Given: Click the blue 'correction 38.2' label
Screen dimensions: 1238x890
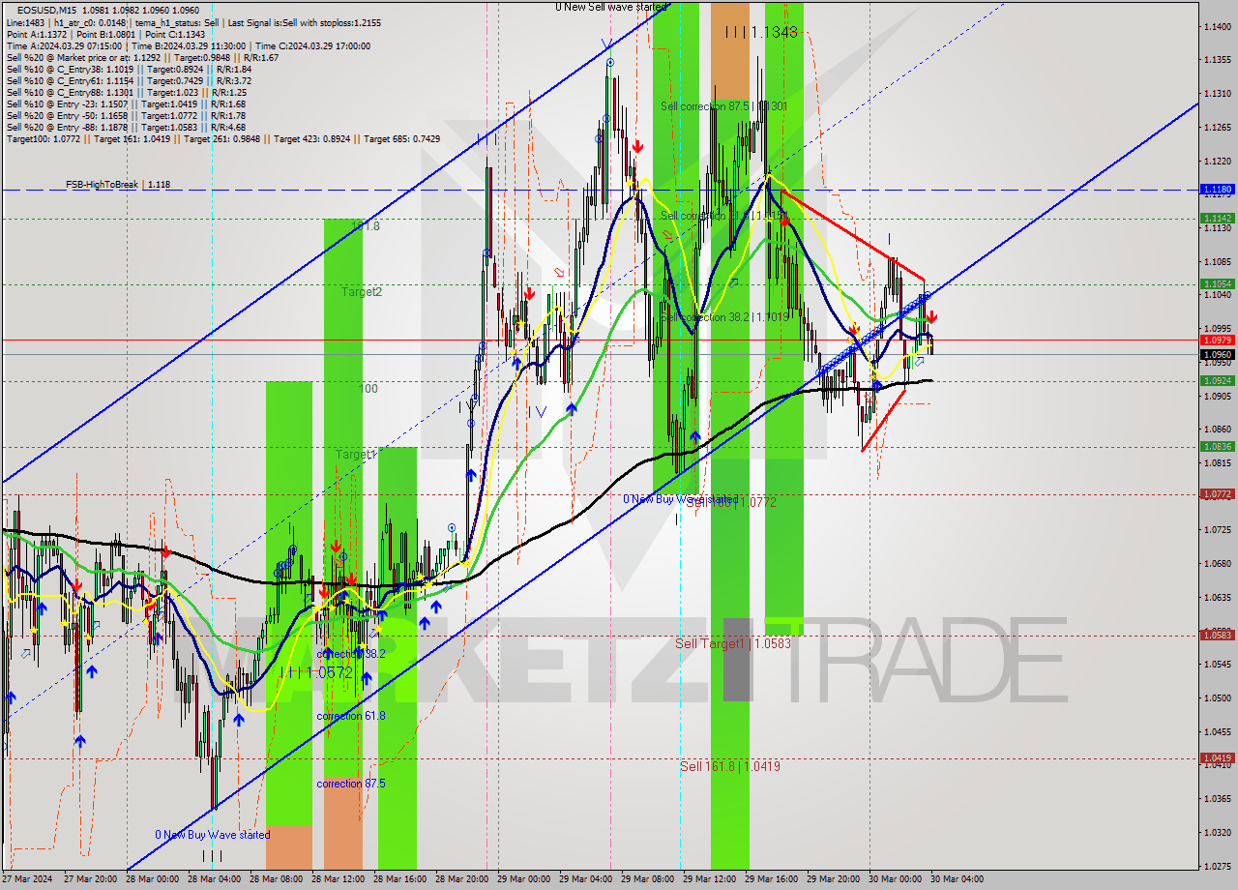Looking at the screenshot, I should pyautogui.click(x=351, y=654).
